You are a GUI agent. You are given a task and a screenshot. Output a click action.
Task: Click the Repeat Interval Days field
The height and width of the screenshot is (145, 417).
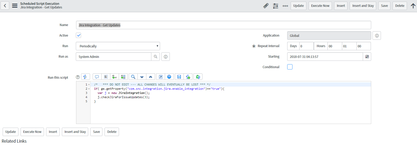click(x=306, y=46)
